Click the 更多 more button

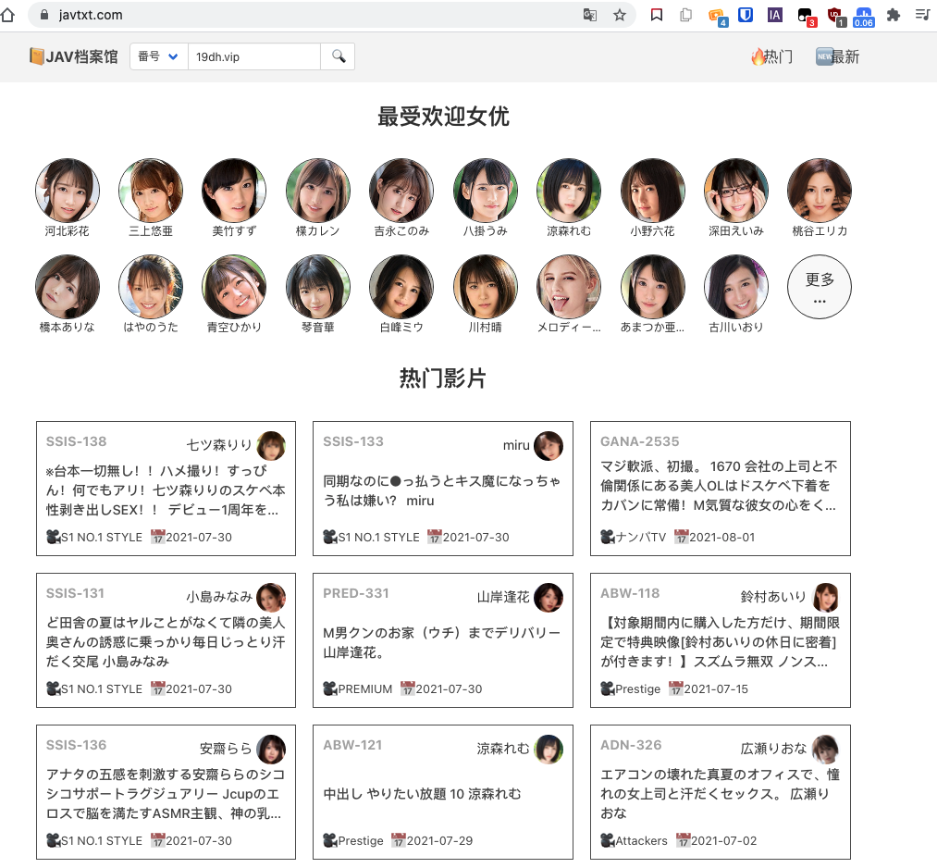(820, 286)
